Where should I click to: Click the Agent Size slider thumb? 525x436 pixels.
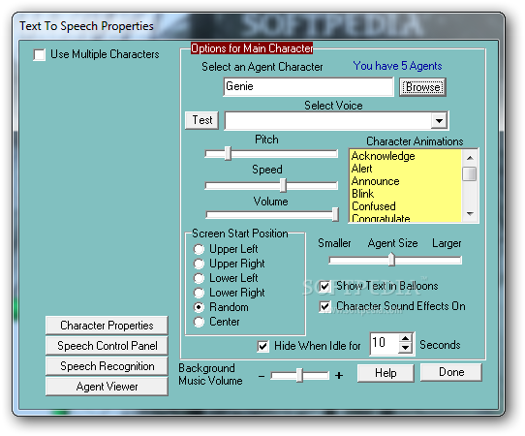(391, 260)
